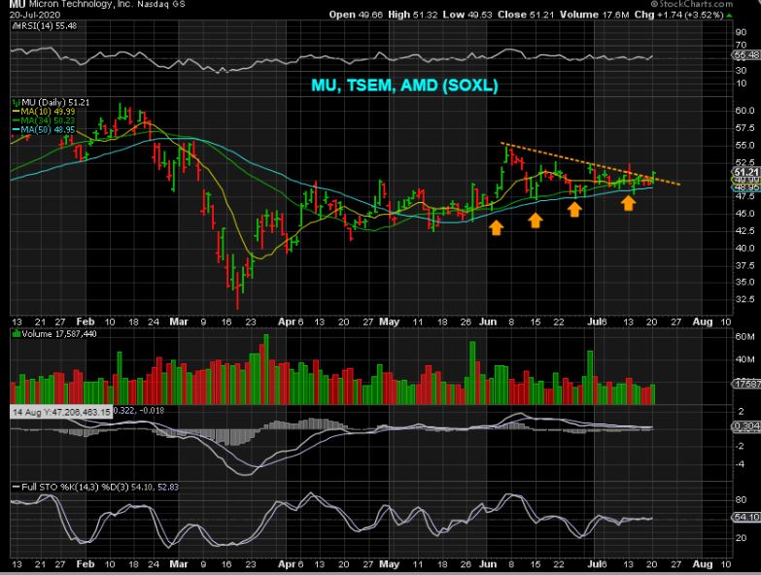Click the Chg +1.74 (+3.52%) value
This screenshot has width=761, height=575.
(x=678, y=15)
